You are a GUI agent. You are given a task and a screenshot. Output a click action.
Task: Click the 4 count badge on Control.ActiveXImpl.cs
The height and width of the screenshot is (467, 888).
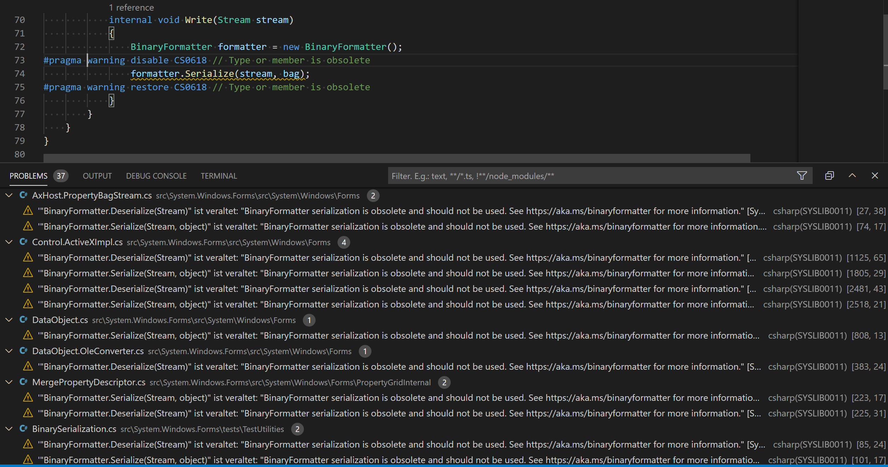pos(344,242)
